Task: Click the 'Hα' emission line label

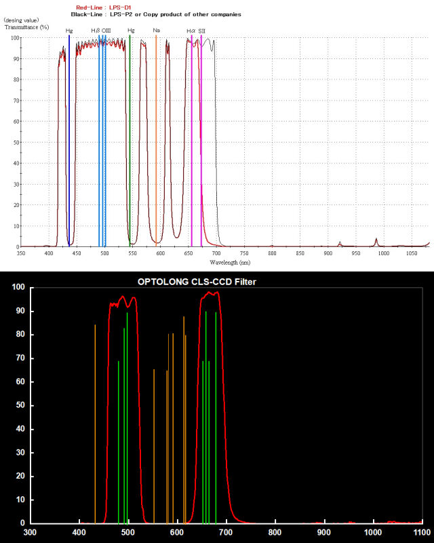Action: 191,31
